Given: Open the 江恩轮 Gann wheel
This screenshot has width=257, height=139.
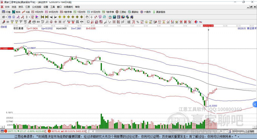Looking at the screenshot, I should [x=121, y=12].
